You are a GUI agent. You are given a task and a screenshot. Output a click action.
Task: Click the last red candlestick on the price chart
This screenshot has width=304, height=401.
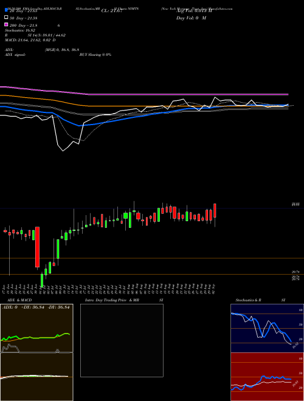(x=215, y=210)
